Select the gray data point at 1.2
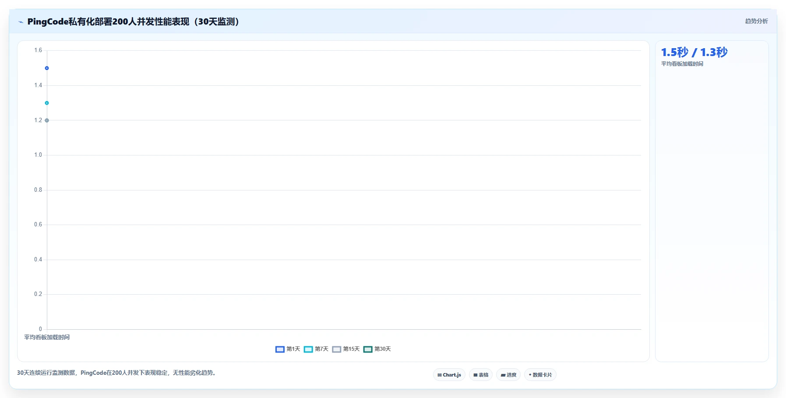The width and height of the screenshot is (786, 398). [x=47, y=120]
